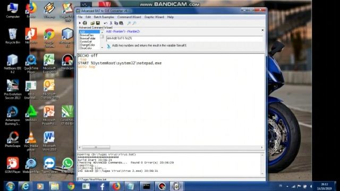Open the Facebook taskbar icon
This screenshot has width=340, height=191.
(101, 186)
